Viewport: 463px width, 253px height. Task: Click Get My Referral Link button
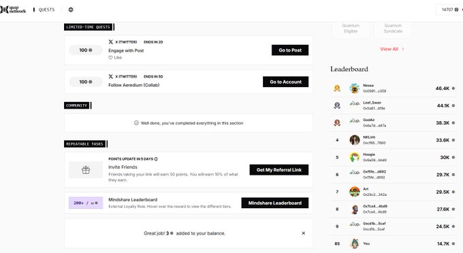tap(278, 170)
